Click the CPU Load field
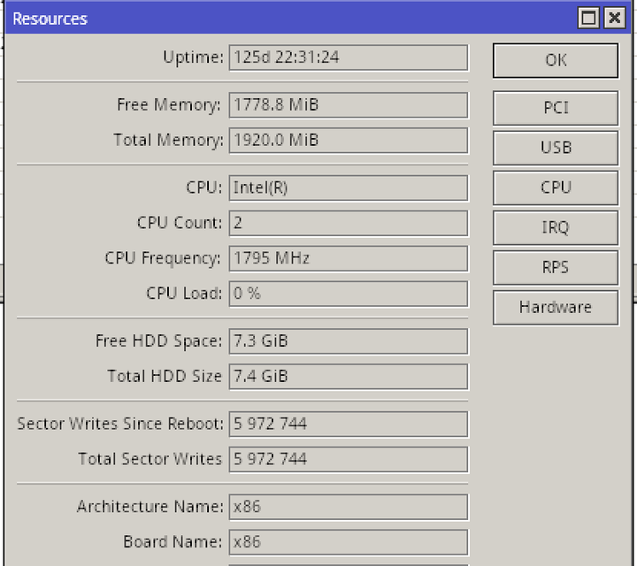 tap(349, 294)
